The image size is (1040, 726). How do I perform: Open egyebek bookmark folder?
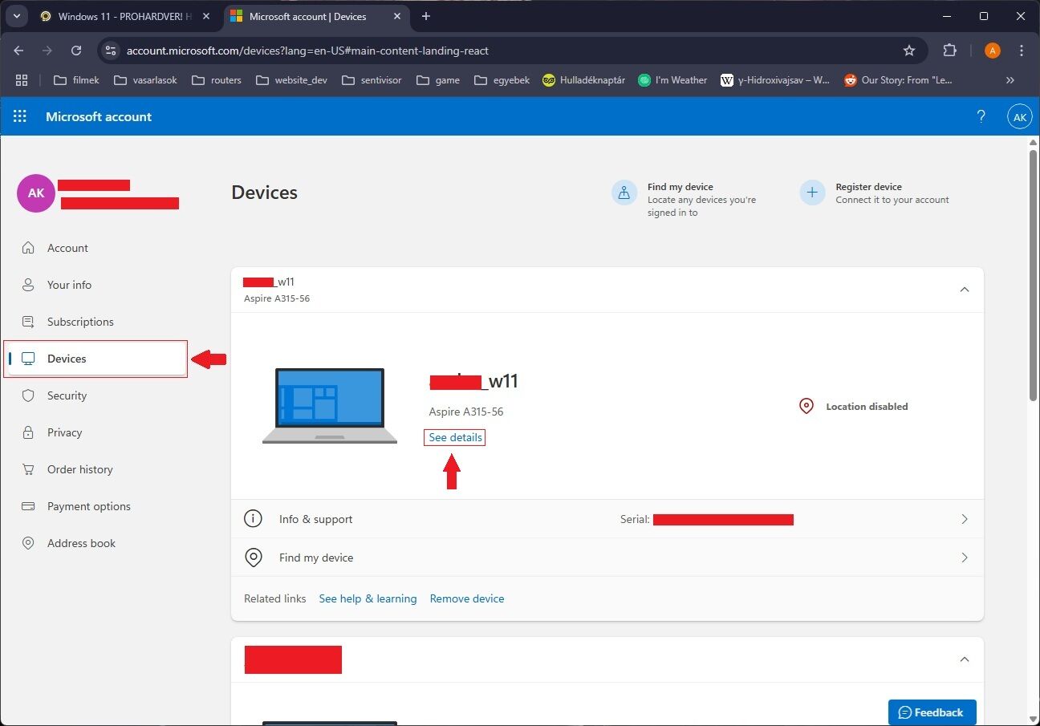point(502,80)
